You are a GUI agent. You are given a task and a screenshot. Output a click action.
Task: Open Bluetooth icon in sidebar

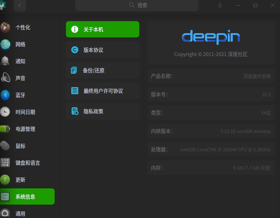(5, 95)
